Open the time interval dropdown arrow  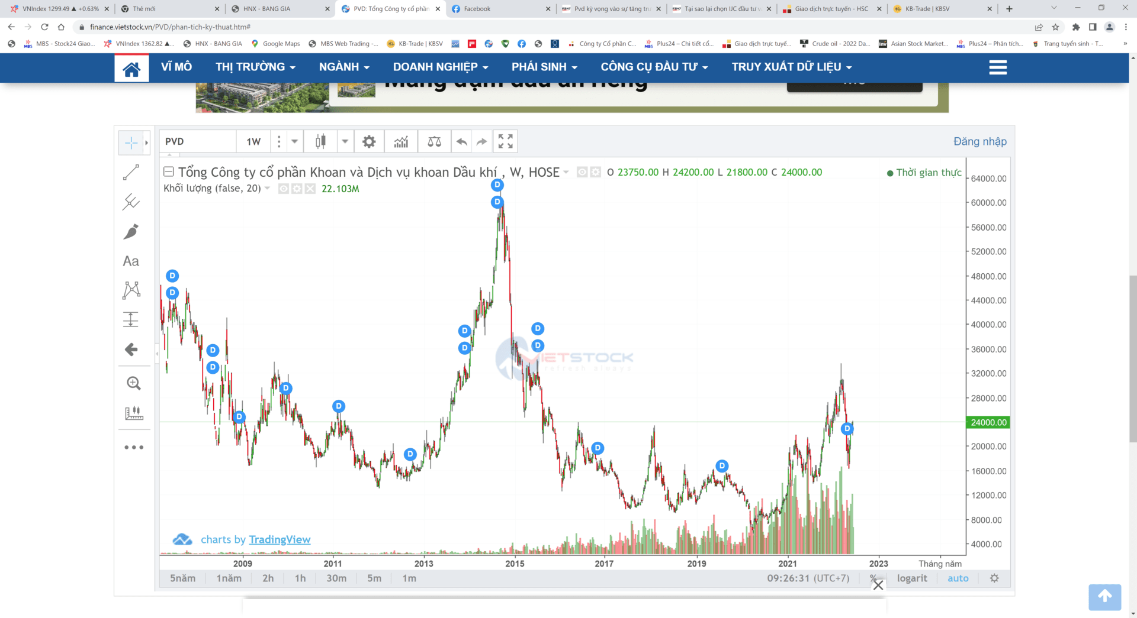tap(294, 141)
